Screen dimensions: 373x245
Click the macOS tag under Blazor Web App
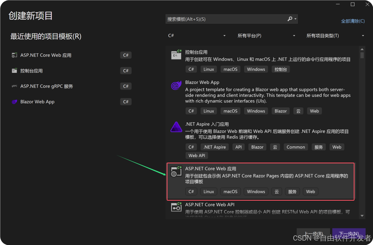(x=230, y=111)
